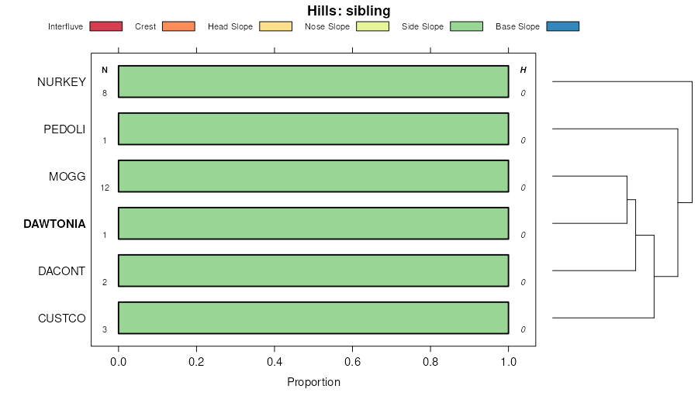Select the bold DAWTONIA label
Screen dimensions: 698x403
point(54,224)
